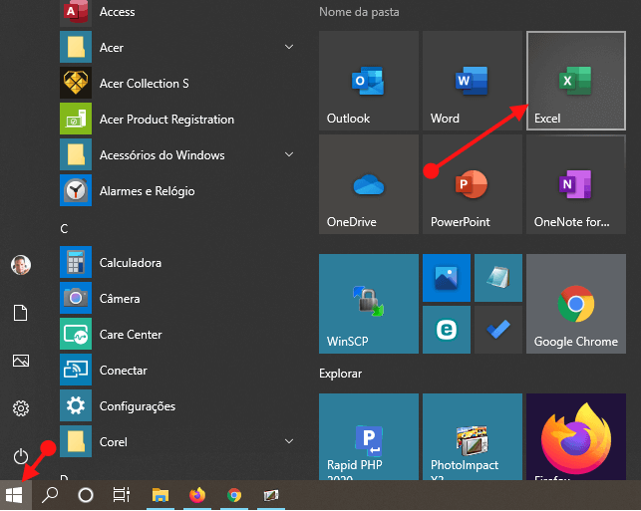Screen dimensions: 641x511
Task: Launch the PhotoImpact tile
Action: tap(473, 436)
